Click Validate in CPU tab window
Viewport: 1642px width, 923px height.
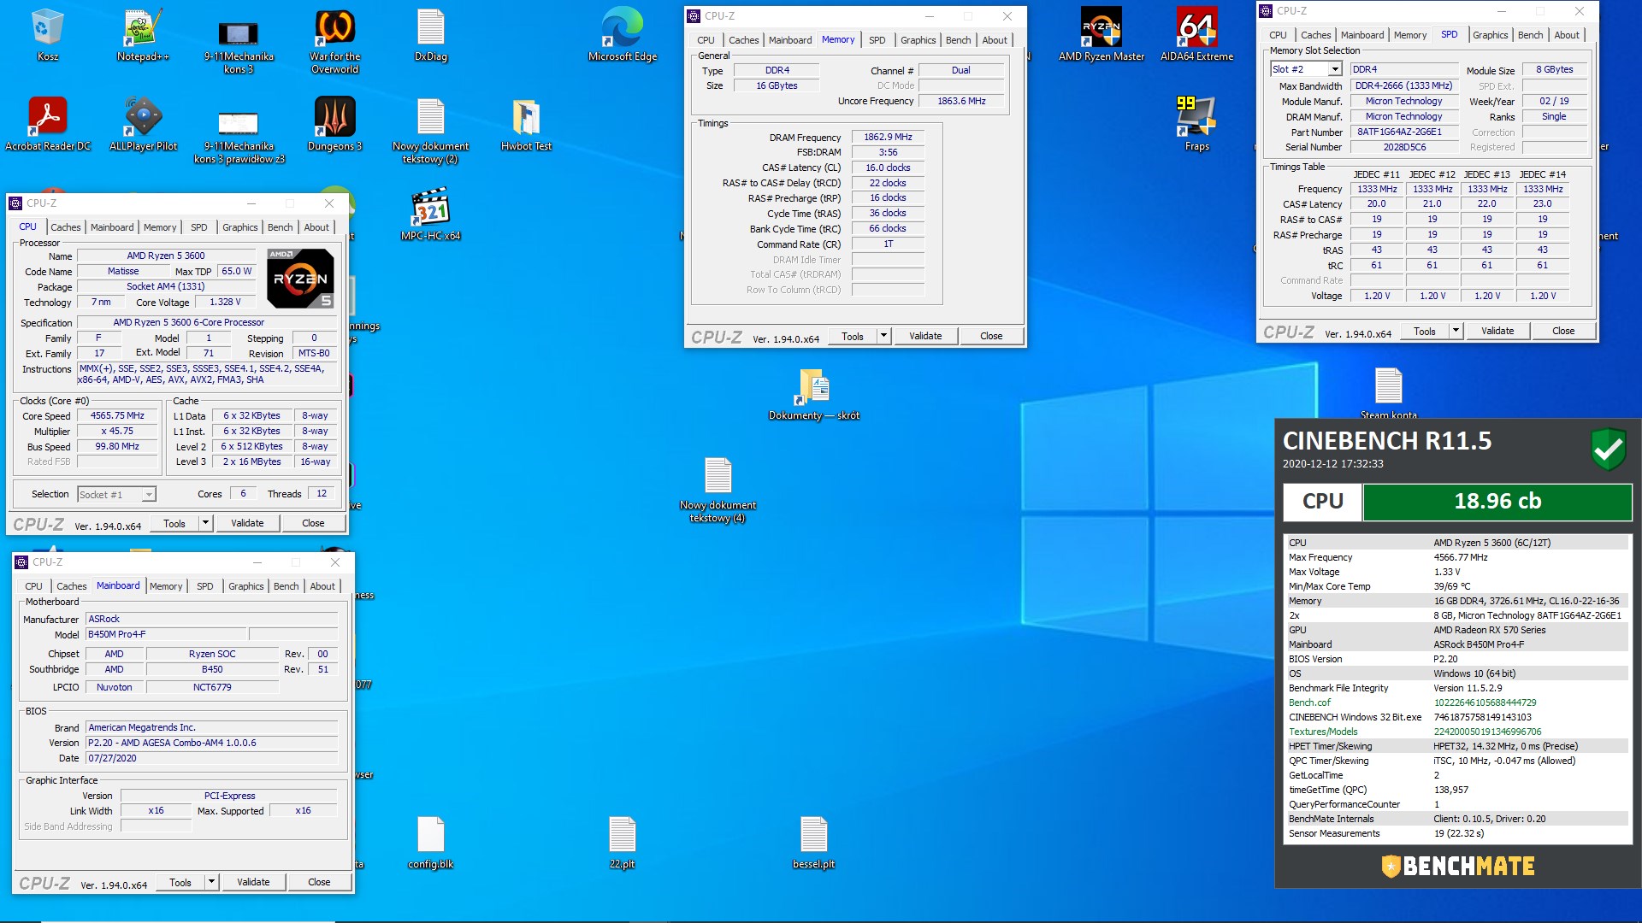(x=247, y=523)
